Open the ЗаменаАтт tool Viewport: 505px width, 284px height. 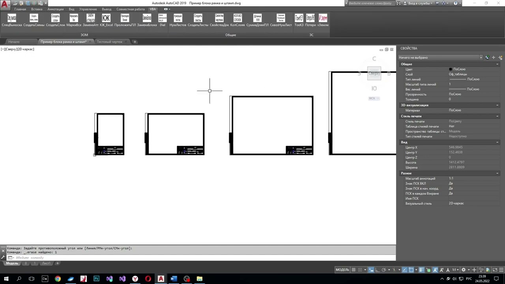click(x=91, y=21)
